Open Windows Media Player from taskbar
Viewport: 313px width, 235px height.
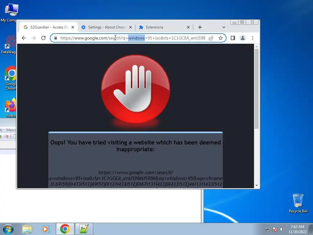46,229
